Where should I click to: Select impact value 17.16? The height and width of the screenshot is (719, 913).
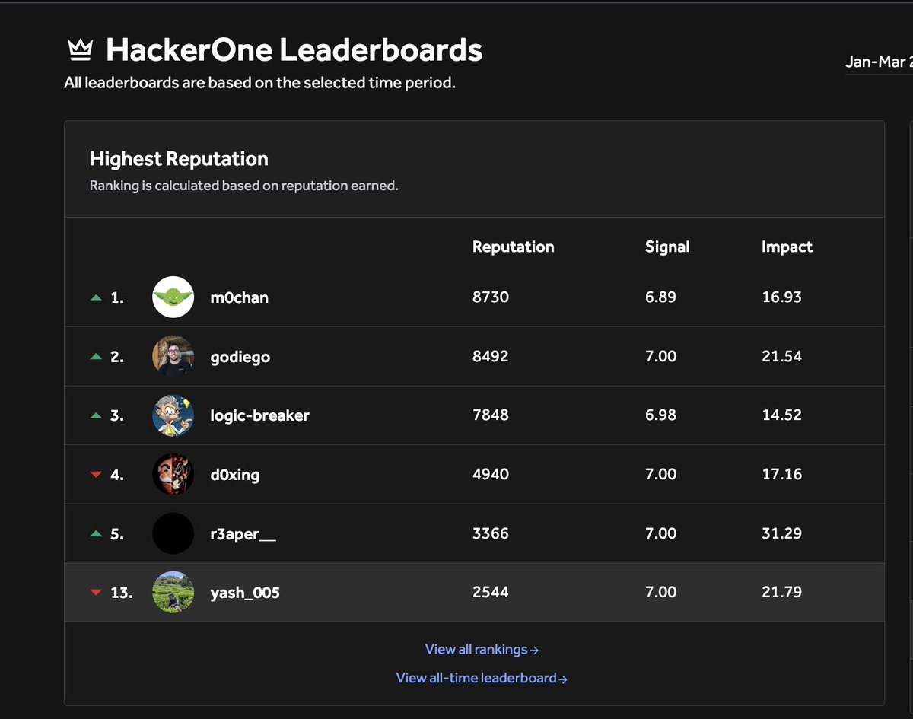pyautogui.click(x=781, y=474)
